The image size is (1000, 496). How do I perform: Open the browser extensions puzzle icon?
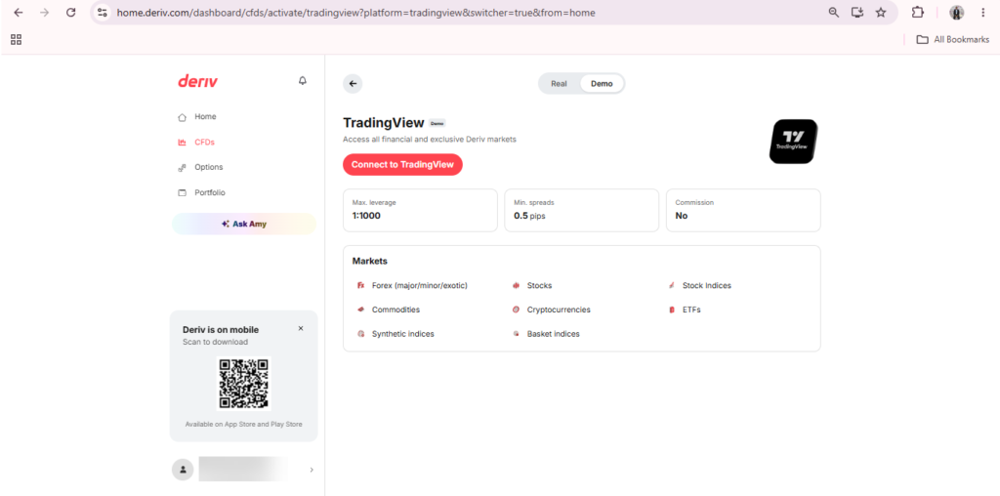coord(917,12)
